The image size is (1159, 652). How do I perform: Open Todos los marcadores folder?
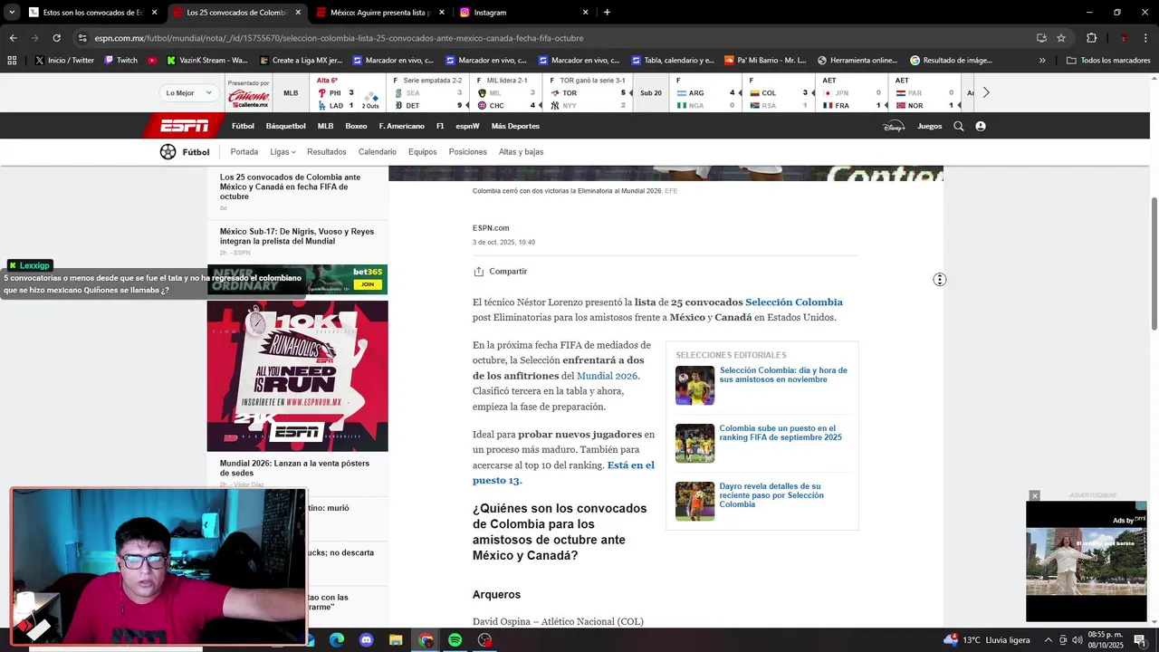coord(1108,61)
